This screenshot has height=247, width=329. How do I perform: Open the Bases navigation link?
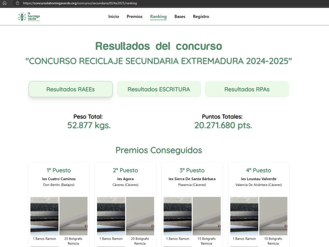tap(180, 17)
